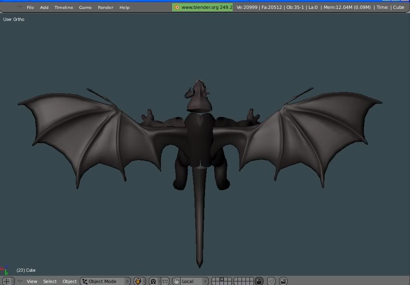Open the Select menu in 3D header
This screenshot has height=285, width=410.
point(50,281)
